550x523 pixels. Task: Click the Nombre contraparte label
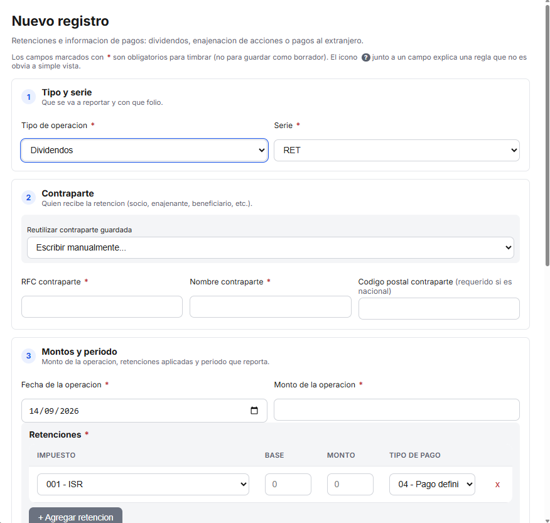coord(226,282)
